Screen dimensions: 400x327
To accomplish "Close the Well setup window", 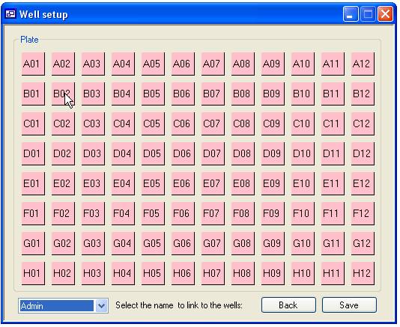I will pos(385,14).
